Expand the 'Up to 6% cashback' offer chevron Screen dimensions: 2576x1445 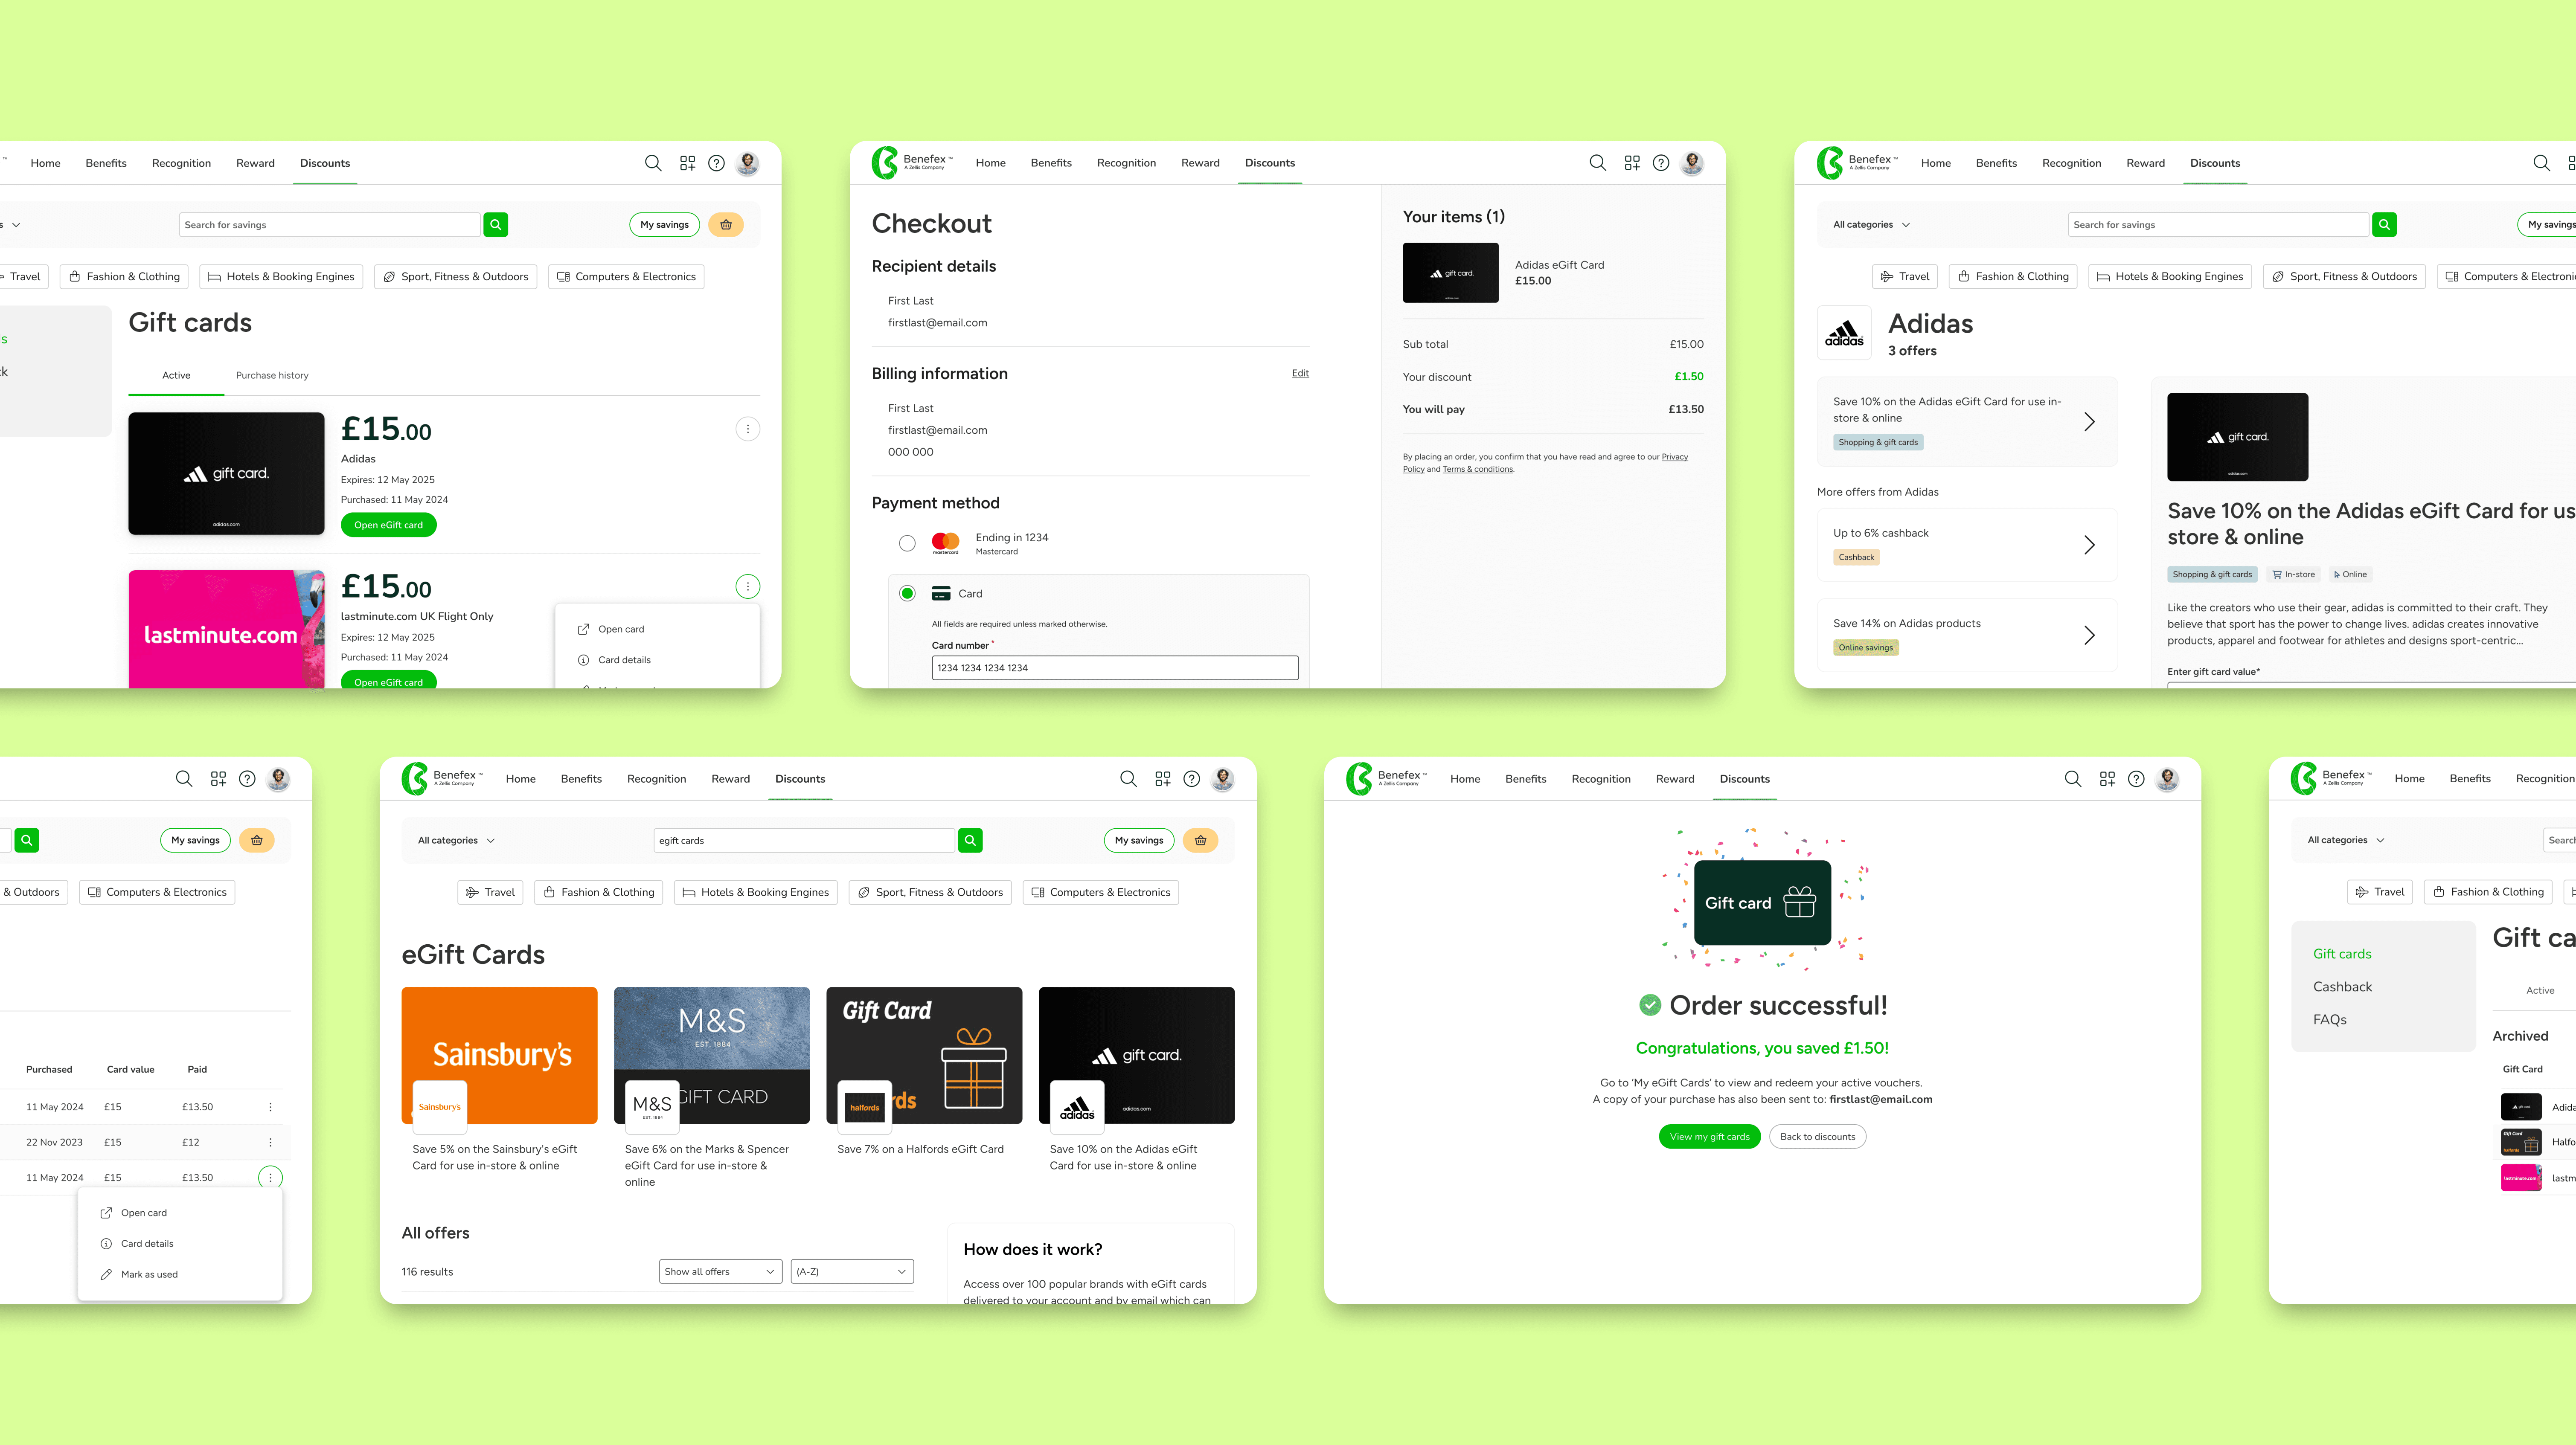[2089, 545]
